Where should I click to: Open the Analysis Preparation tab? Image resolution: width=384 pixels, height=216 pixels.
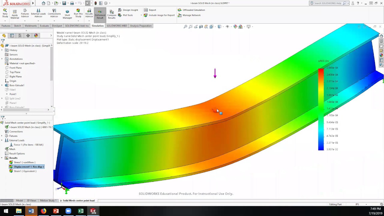[x=141, y=26]
